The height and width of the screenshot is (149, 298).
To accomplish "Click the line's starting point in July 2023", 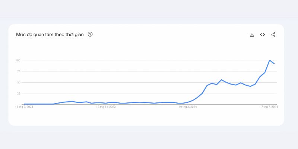I will pyautogui.click(x=24, y=104).
